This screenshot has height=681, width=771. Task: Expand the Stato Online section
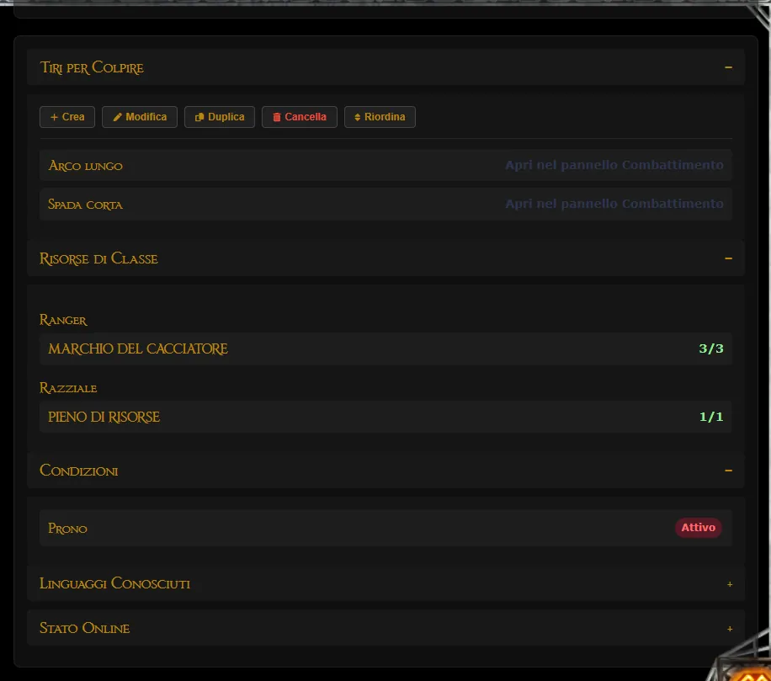[x=730, y=629]
